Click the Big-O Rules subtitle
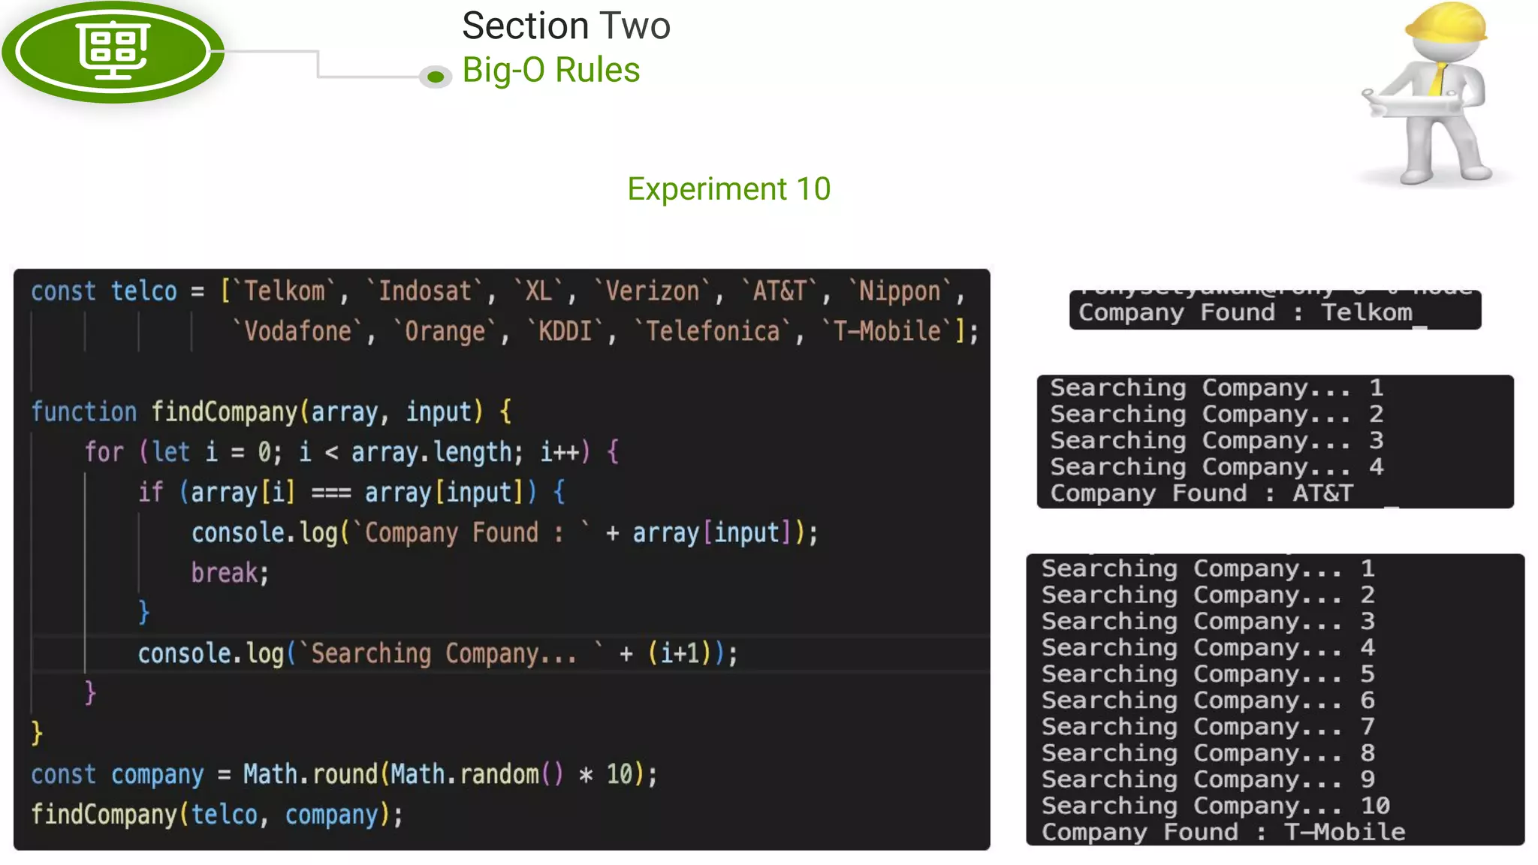This screenshot has width=1538, height=865. [x=550, y=71]
